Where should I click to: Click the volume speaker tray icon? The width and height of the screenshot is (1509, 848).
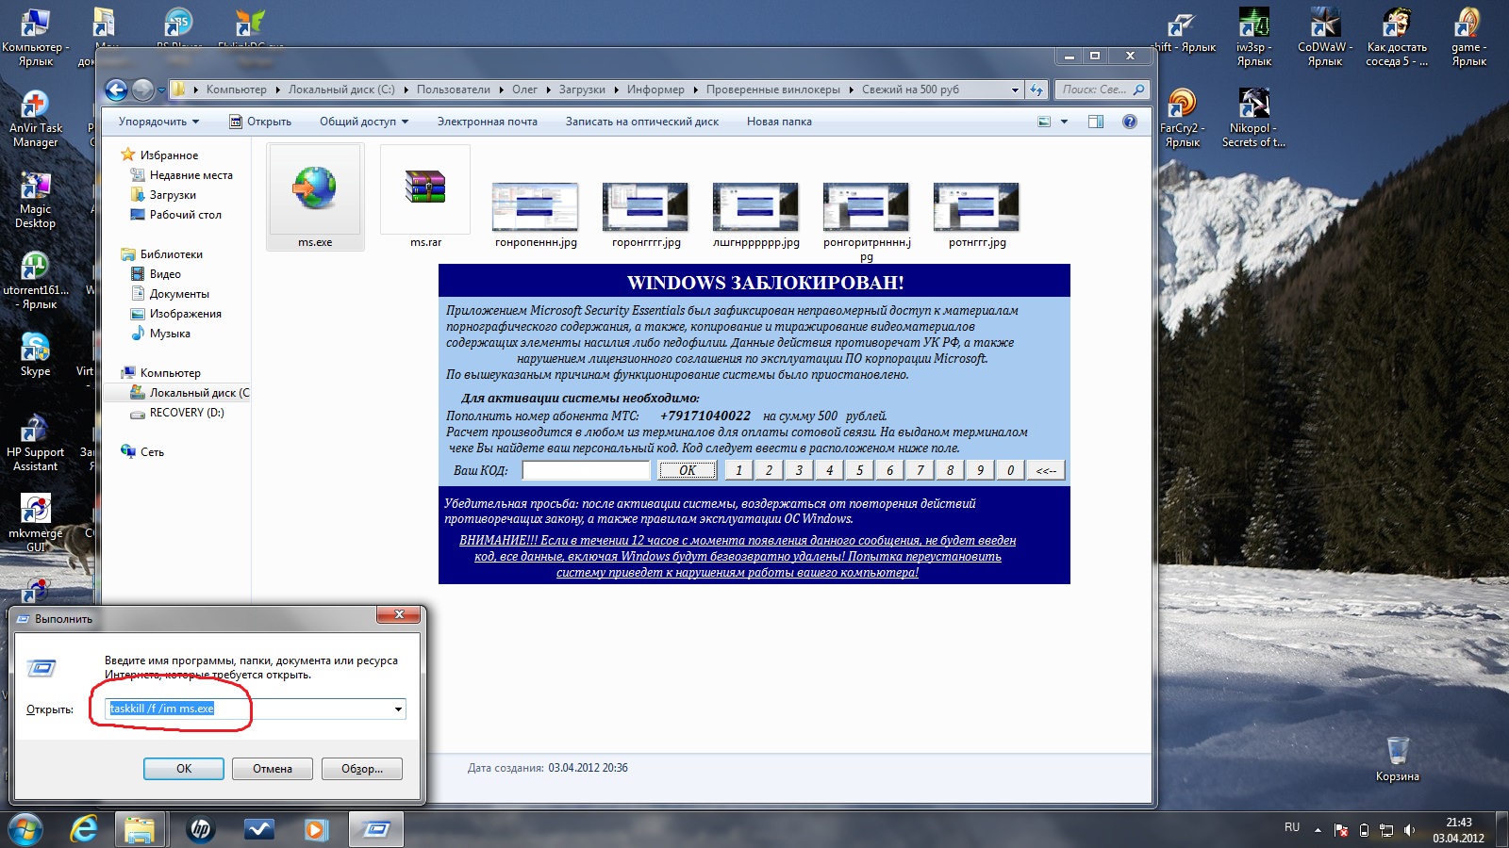[1409, 830]
